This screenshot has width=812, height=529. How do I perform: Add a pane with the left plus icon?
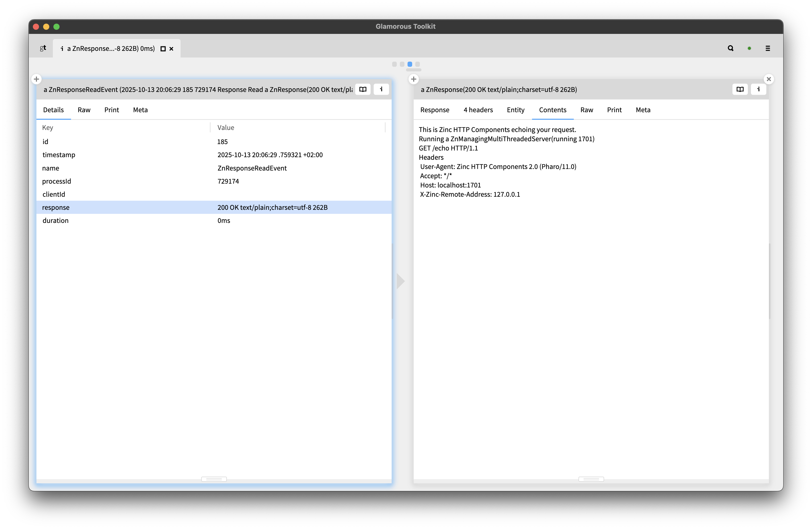coord(36,79)
